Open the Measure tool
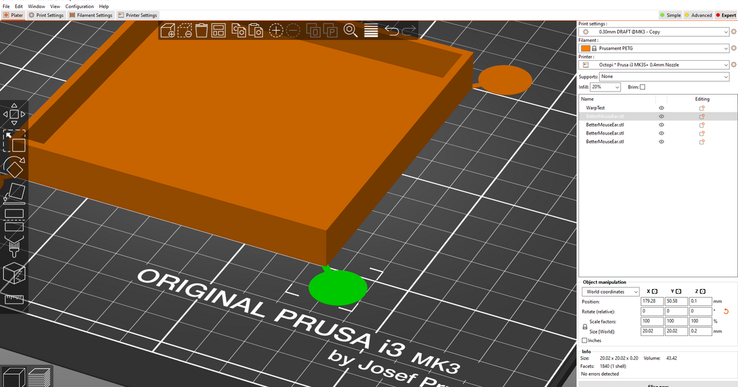Viewport: 738px width, 387px height. click(x=14, y=299)
